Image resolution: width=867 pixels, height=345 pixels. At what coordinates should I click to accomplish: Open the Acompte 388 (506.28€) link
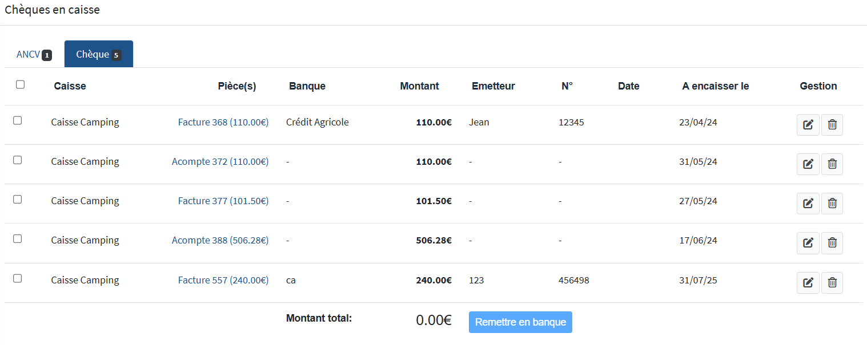click(220, 240)
